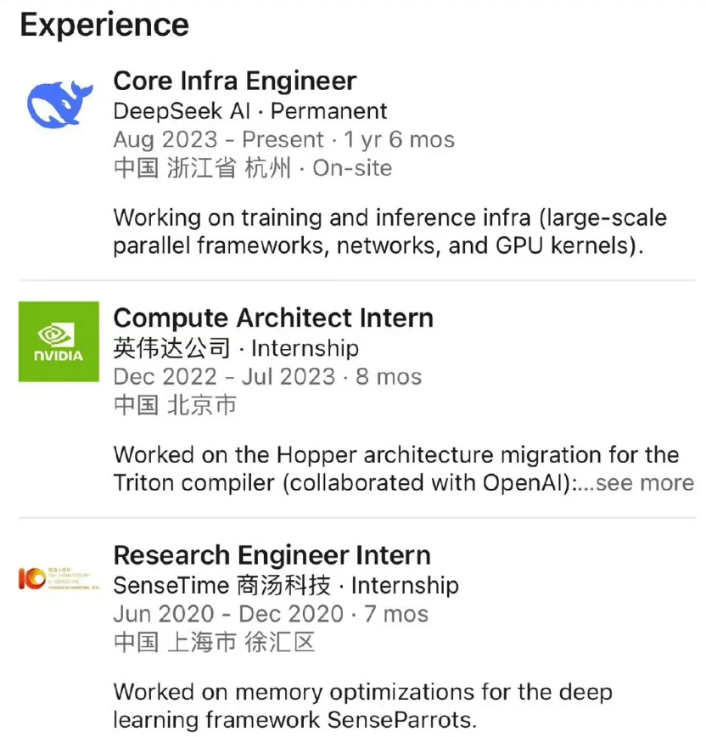The height and width of the screenshot is (737, 706).
Task: Open the Compute Architect Intern position title
Action: click(273, 318)
